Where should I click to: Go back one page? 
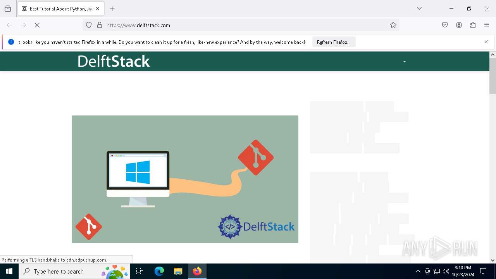coord(9,25)
